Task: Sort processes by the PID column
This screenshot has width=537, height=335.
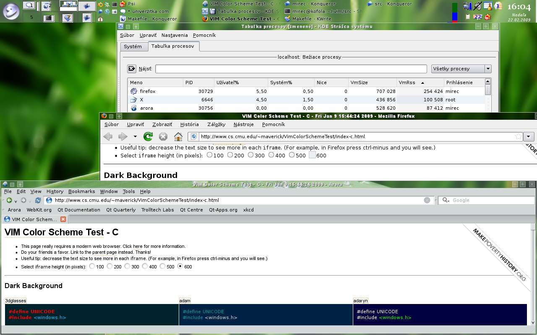Action: (198, 82)
